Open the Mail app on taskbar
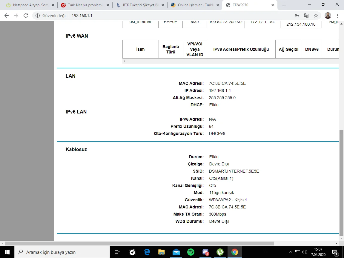The image size is (344, 258). (176, 252)
